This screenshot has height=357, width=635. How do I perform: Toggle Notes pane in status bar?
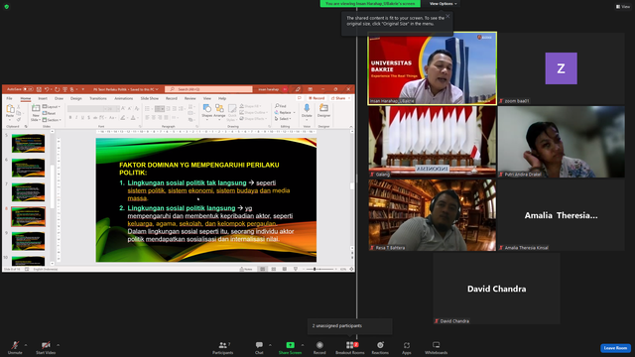pyautogui.click(x=246, y=269)
